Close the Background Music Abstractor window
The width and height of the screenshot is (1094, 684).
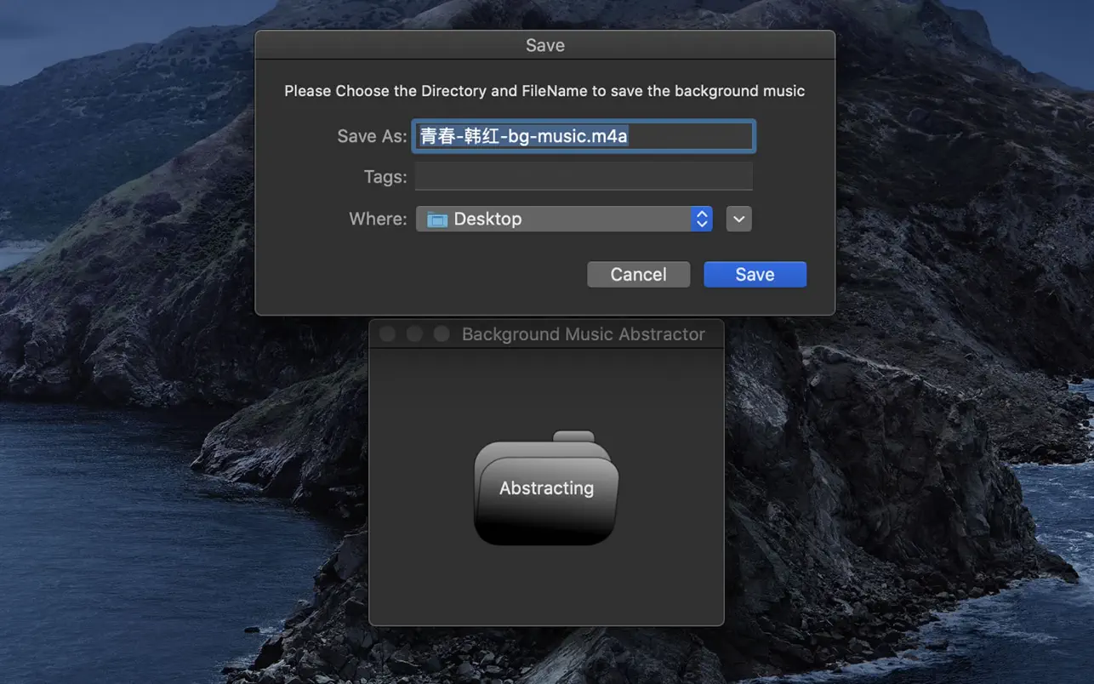point(387,334)
